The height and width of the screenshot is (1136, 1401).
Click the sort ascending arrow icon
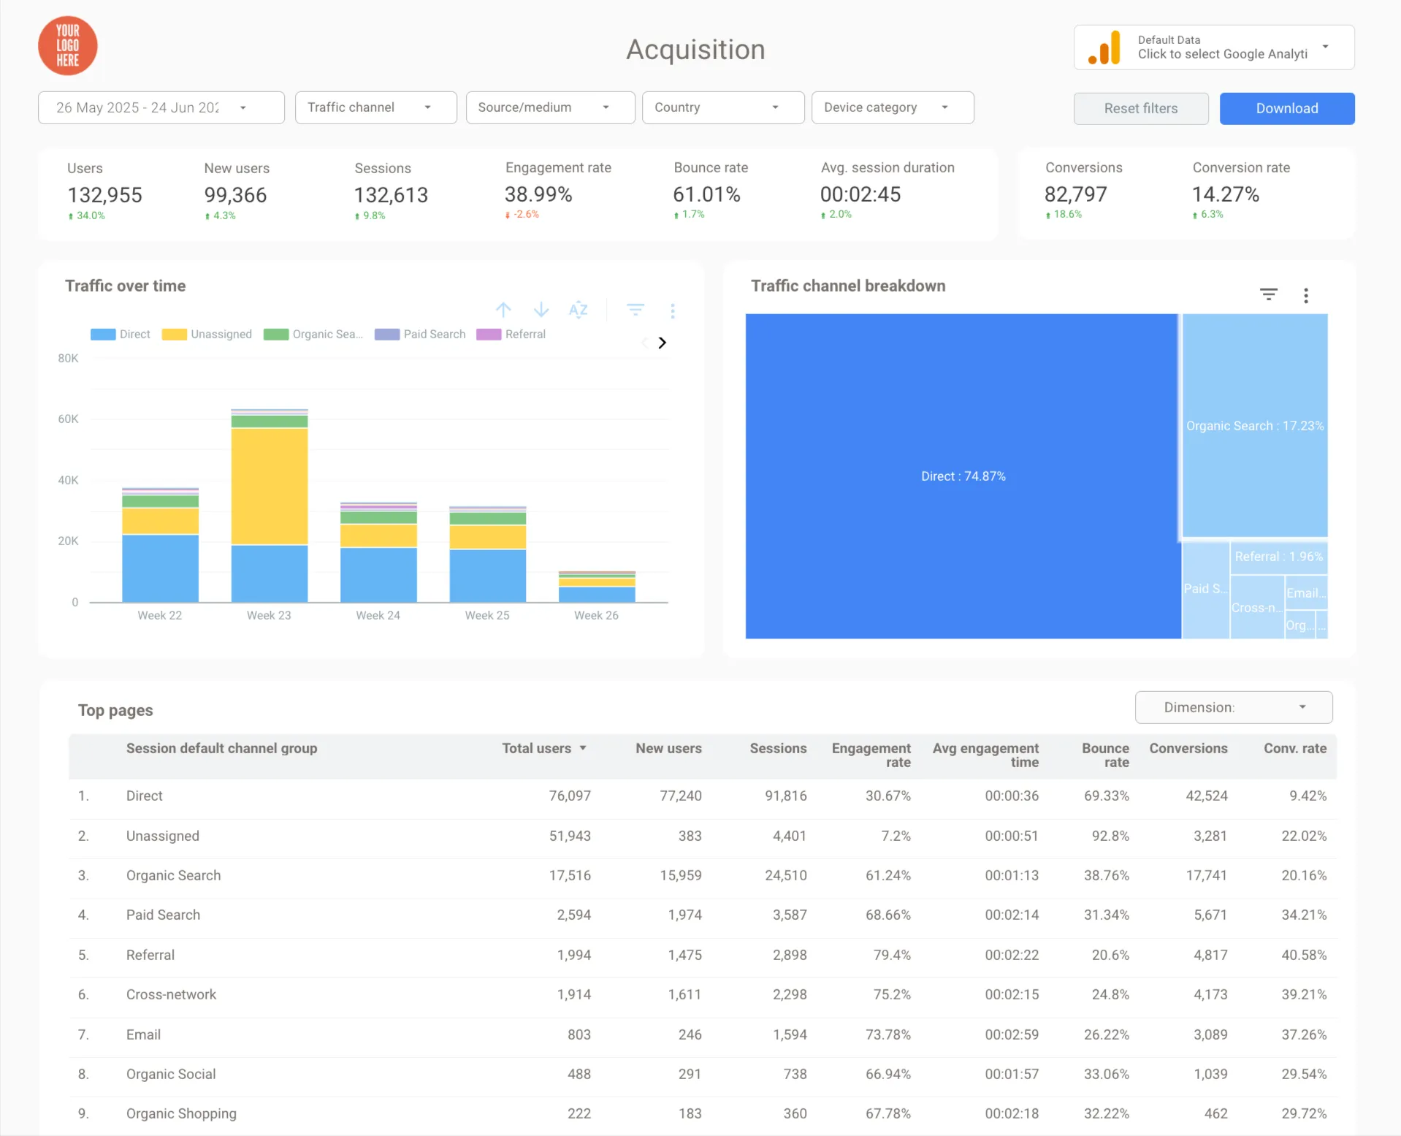tap(503, 310)
